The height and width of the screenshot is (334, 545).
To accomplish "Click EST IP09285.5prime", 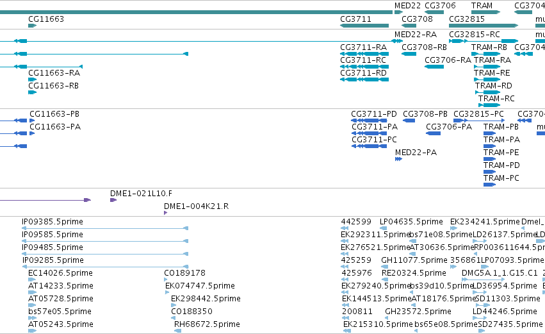I will point(53,260).
